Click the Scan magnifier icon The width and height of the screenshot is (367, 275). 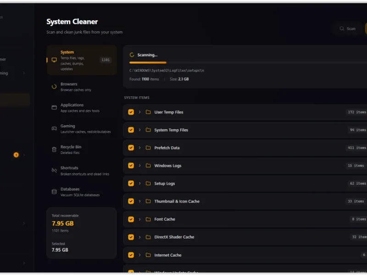click(342, 28)
